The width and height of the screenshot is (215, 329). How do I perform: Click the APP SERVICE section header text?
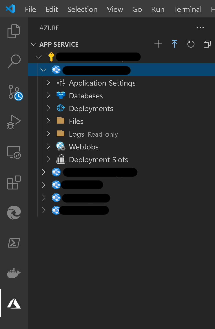(59, 44)
